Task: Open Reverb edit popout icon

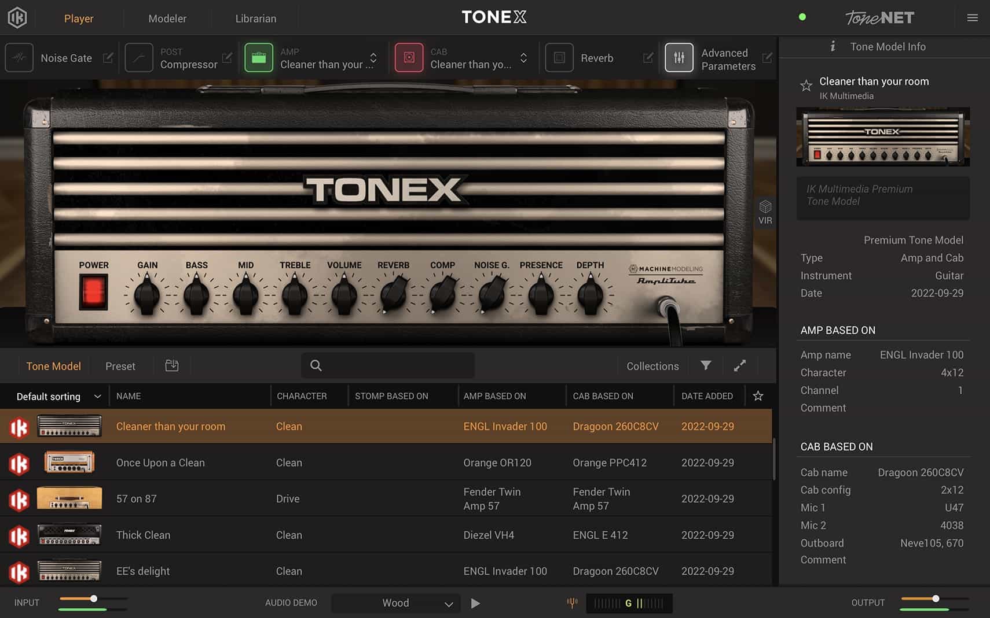Action: pyautogui.click(x=648, y=58)
